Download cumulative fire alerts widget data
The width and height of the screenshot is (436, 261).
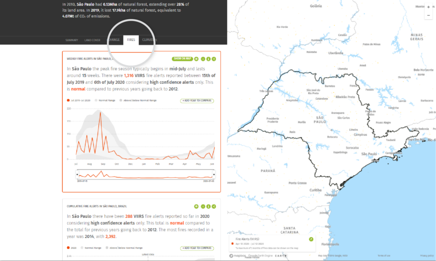(x=203, y=206)
